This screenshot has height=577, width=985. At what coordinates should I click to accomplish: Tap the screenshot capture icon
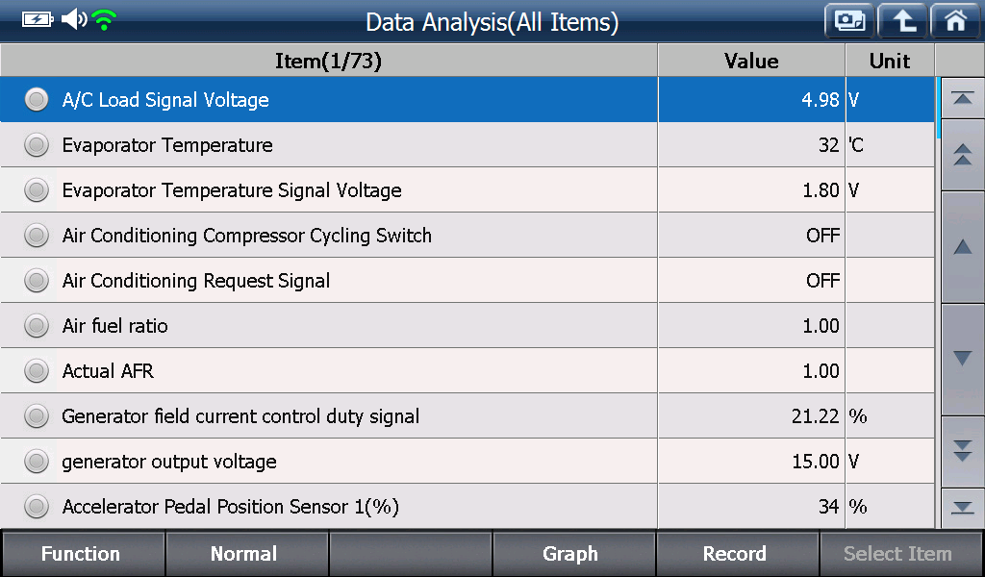849,21
